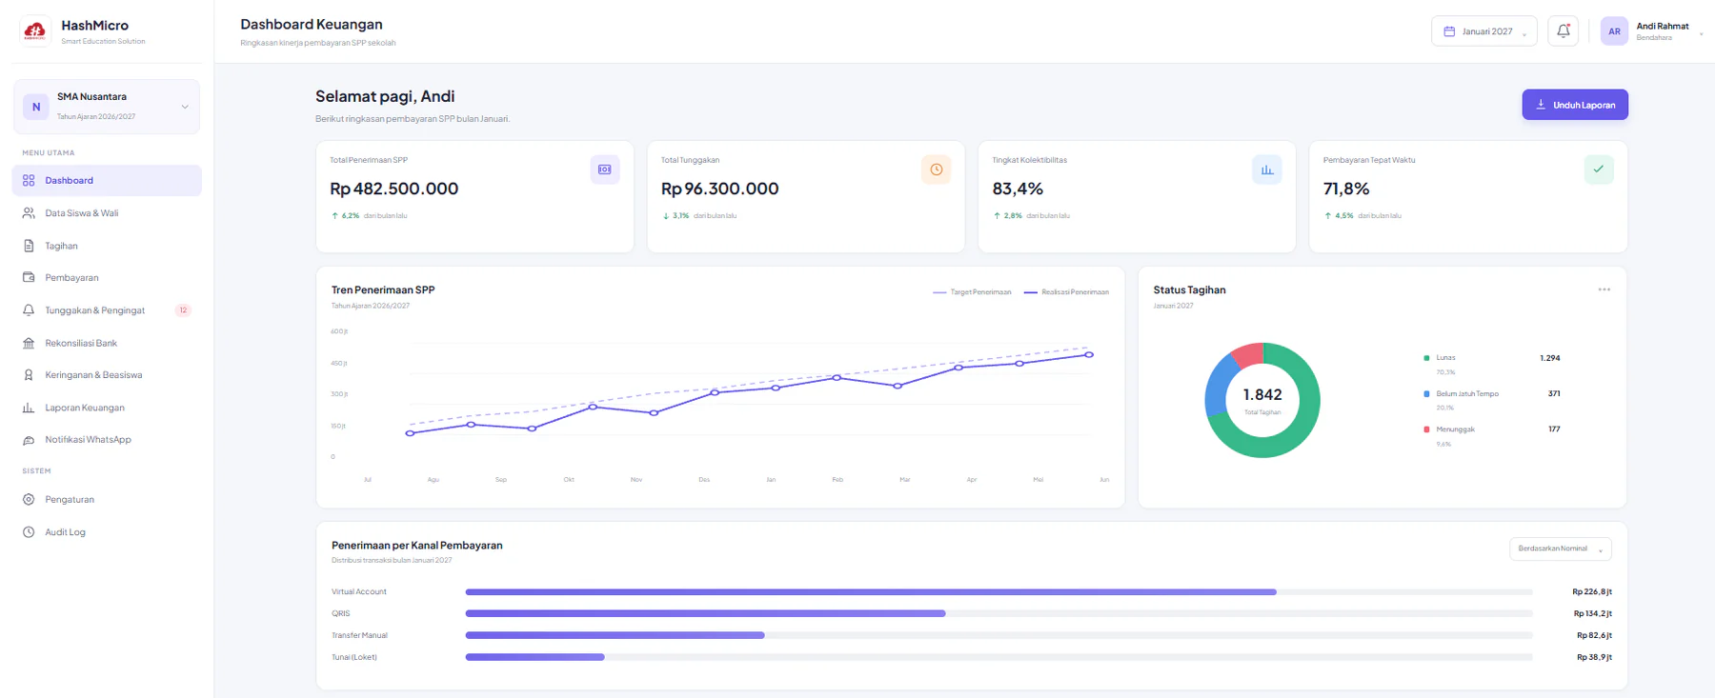Expand the SMA Nusantara school chevron
Viewport: 1715px width, 698px height.
(x=185, y=107)
